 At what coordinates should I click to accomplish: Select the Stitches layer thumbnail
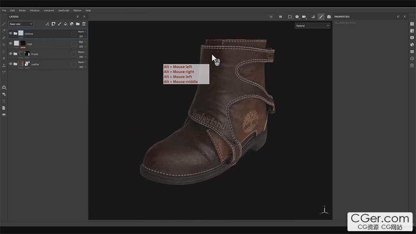pos(21,33)
